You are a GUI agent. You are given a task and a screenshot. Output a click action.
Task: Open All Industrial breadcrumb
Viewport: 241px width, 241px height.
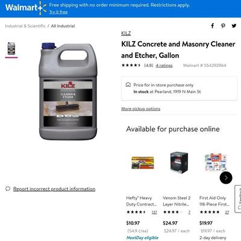coord(63,26)
